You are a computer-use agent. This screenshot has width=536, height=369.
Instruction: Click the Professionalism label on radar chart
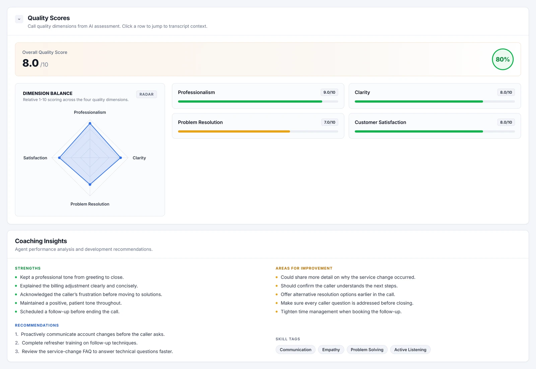pos(90,112)
